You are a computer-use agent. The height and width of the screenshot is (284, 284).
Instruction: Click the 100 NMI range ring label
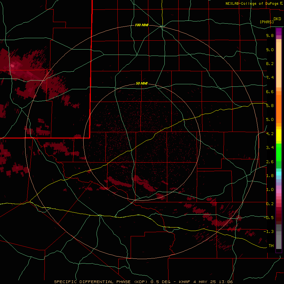click(x=142, y=25)
